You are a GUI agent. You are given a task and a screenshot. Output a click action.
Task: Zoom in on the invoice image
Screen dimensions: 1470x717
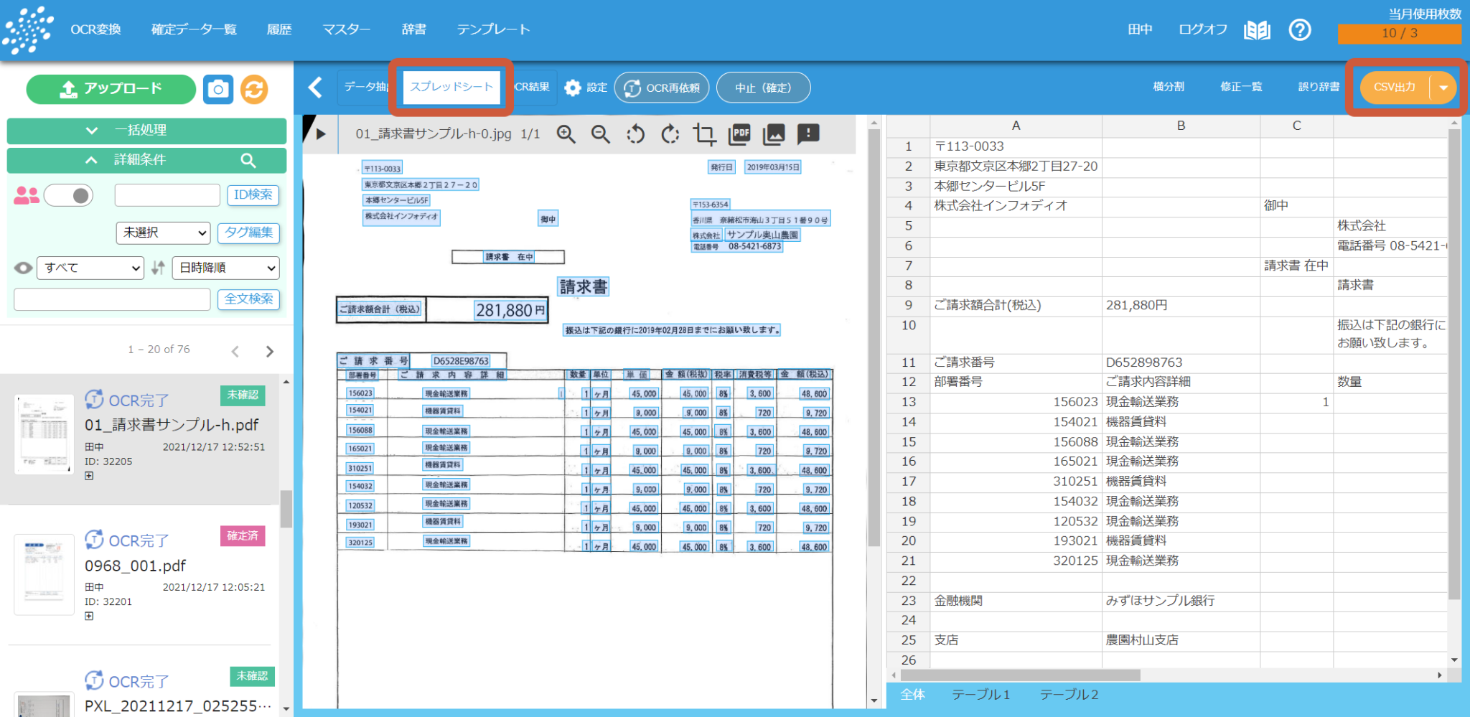click(x=566, y=134)
